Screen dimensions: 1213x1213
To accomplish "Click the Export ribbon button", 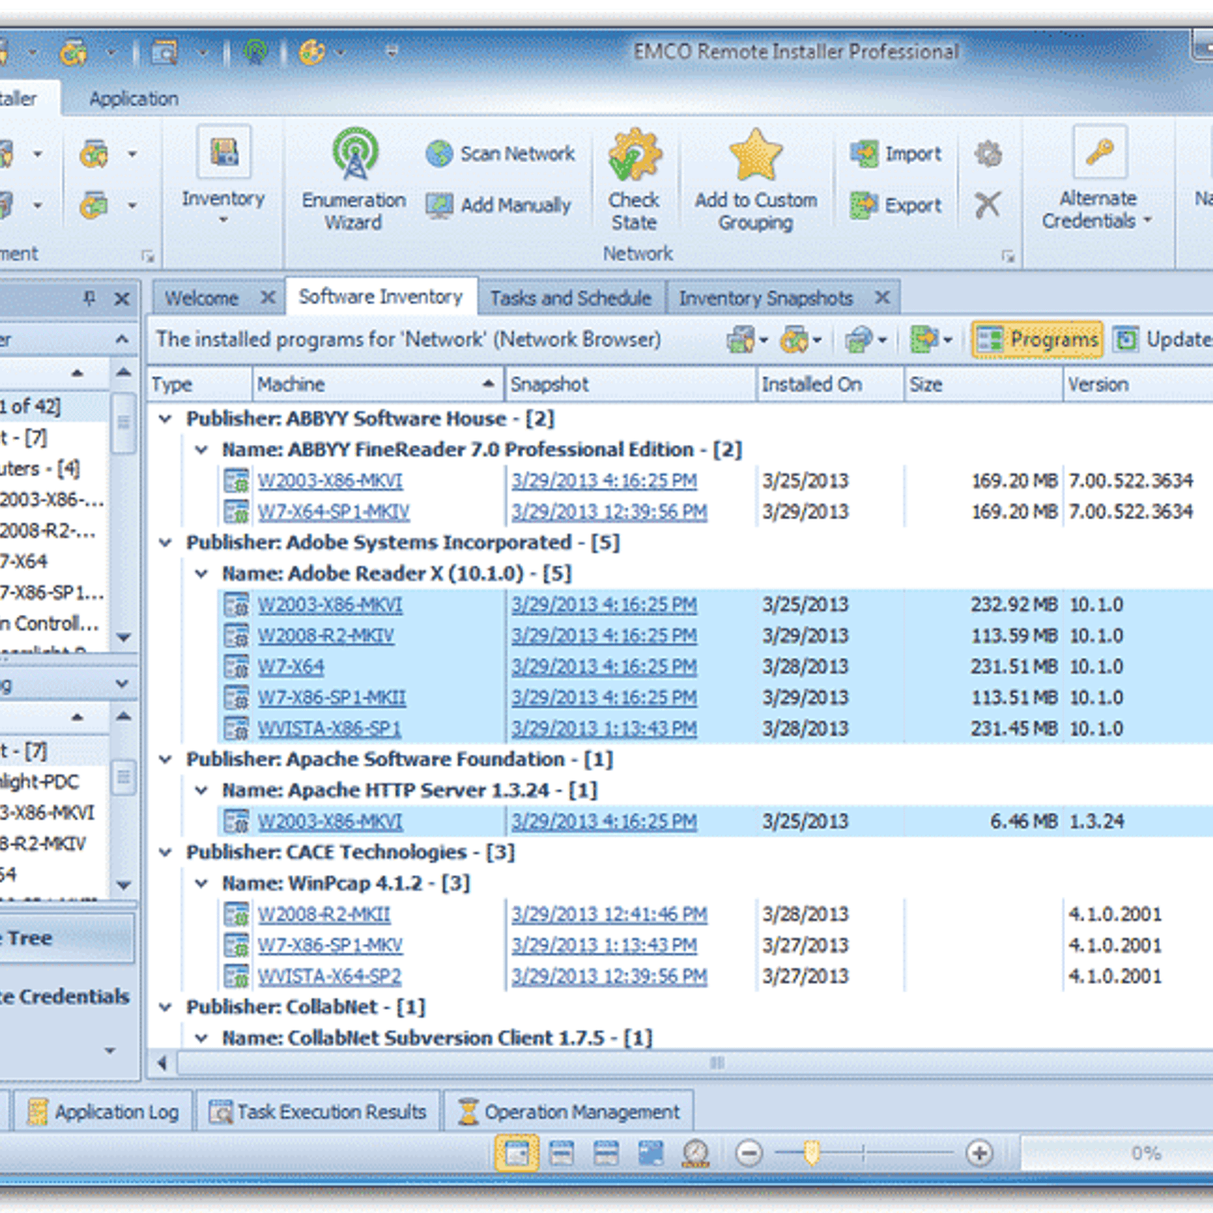I will coord(895,205).
